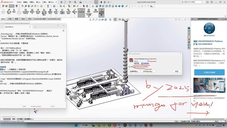Create a new document with New icon
Viewport: 227px width, 128px height.
coord(65,2)
